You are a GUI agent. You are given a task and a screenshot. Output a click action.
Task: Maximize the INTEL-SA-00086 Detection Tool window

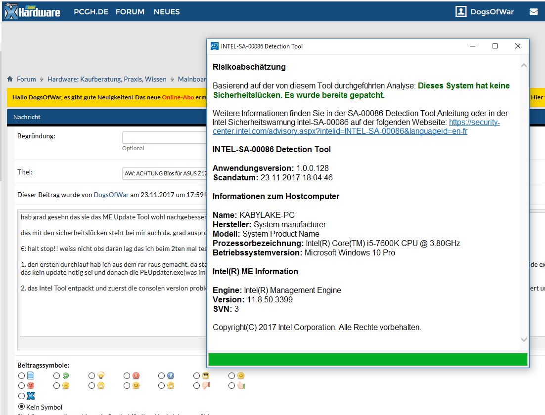(495, 46)
